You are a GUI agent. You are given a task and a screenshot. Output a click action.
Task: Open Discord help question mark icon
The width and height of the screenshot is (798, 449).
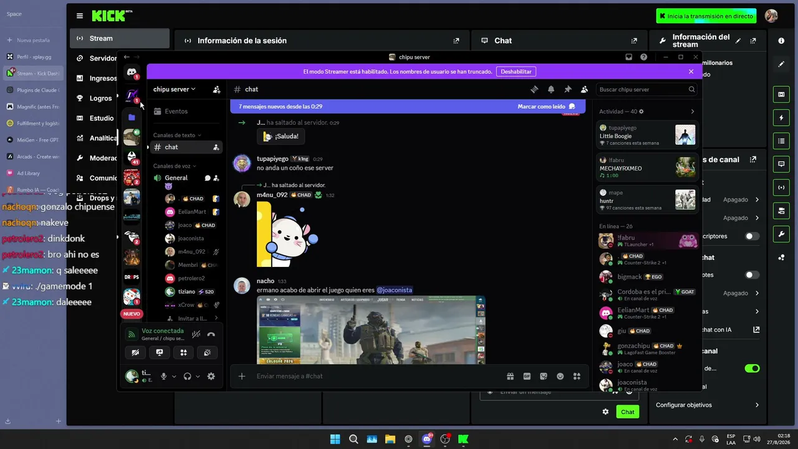click(643, 57)
